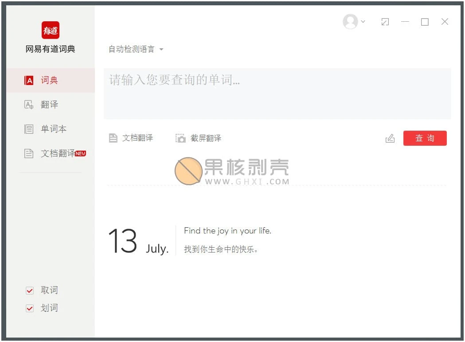The width and height of the screenshot is (465, 342).
Task: Launch 截屏翻译 screenshot translation
Action: pos(180,138)
